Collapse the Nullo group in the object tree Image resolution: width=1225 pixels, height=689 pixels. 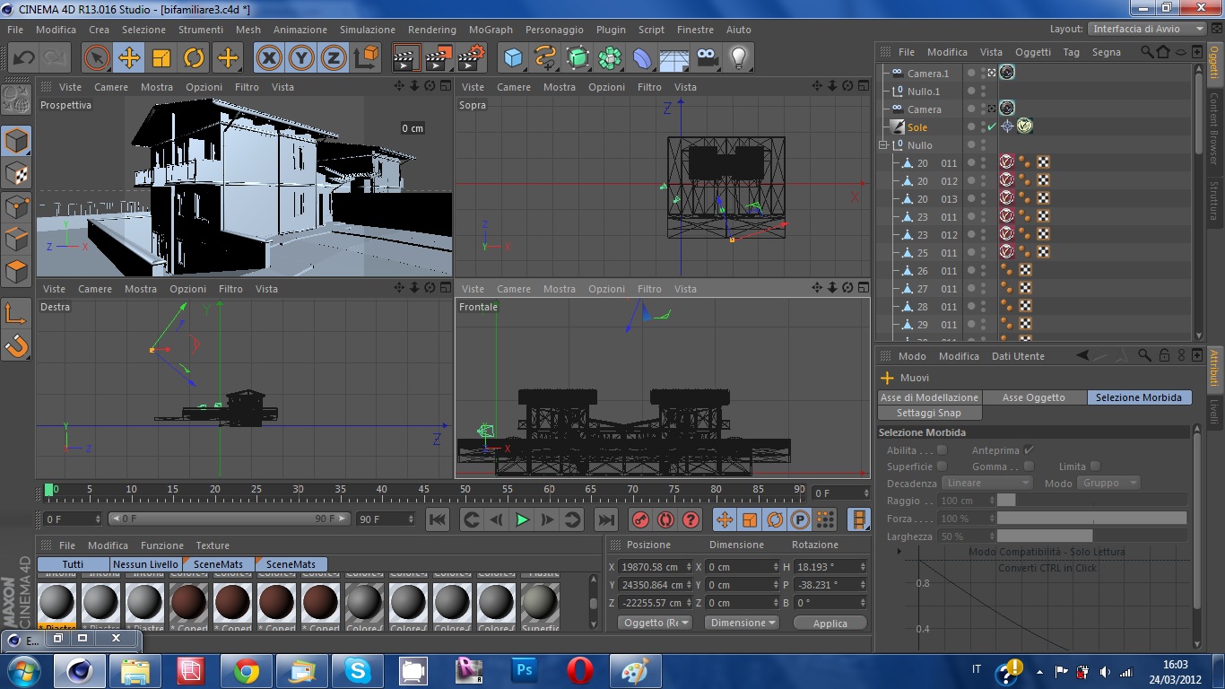883,145
